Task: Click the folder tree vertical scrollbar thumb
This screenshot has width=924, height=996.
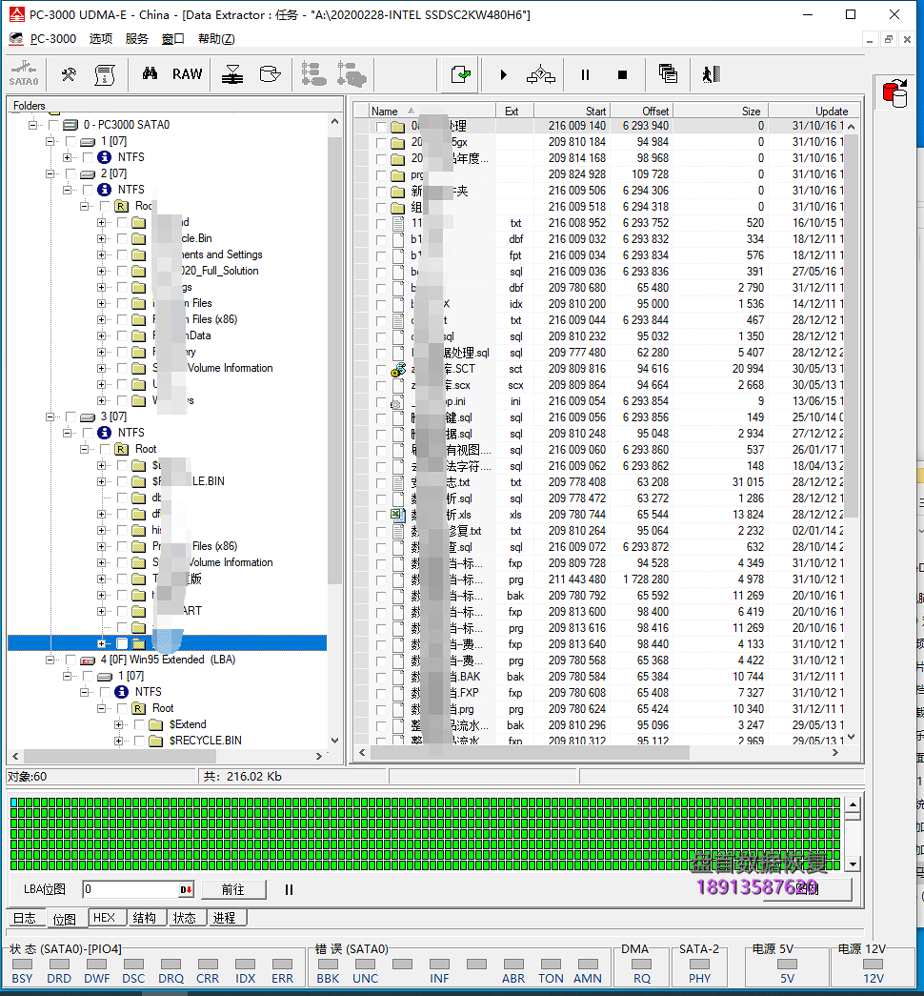Action: pos(334,359)
